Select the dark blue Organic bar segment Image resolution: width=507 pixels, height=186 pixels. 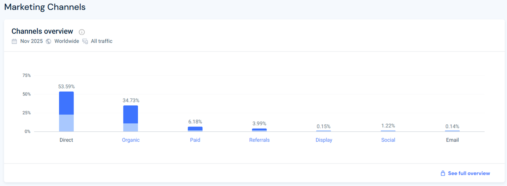pos(131,114)
